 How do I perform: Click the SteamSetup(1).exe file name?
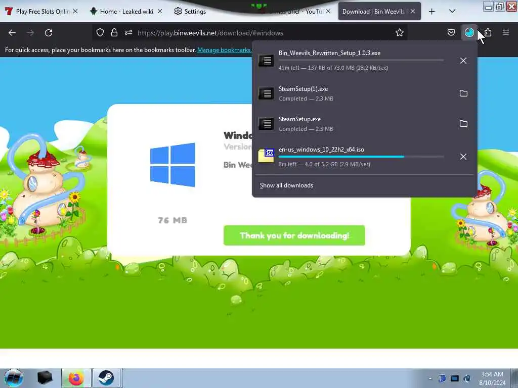(304, 89)
